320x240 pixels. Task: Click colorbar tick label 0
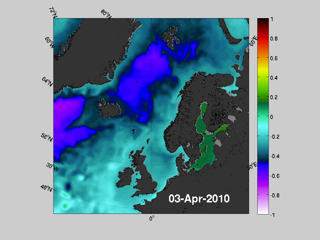(x=271, y=117)
